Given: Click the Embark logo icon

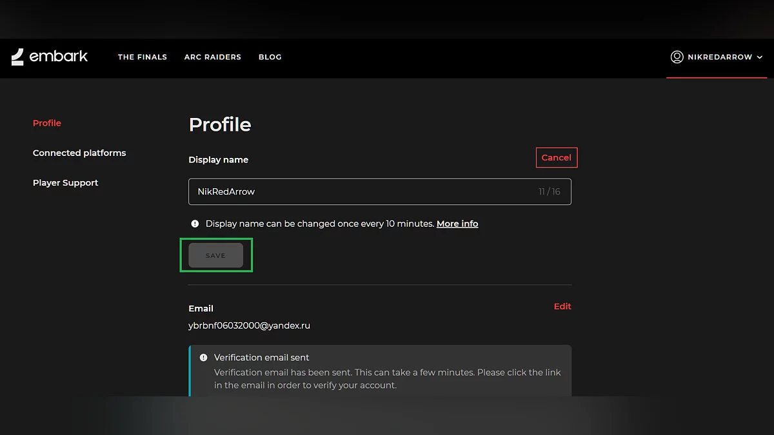Looking at the screenshot, I should point(17,57).
